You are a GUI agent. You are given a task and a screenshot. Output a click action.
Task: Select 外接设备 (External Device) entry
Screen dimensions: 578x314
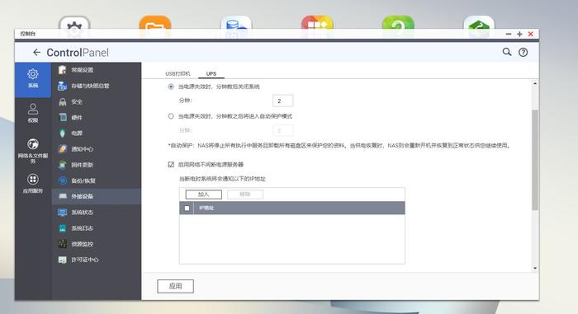click(x=96, y=197)
